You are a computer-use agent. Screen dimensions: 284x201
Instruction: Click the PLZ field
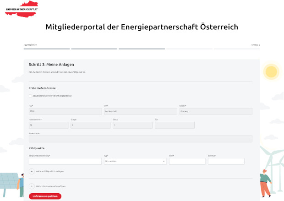coord(65,111)
